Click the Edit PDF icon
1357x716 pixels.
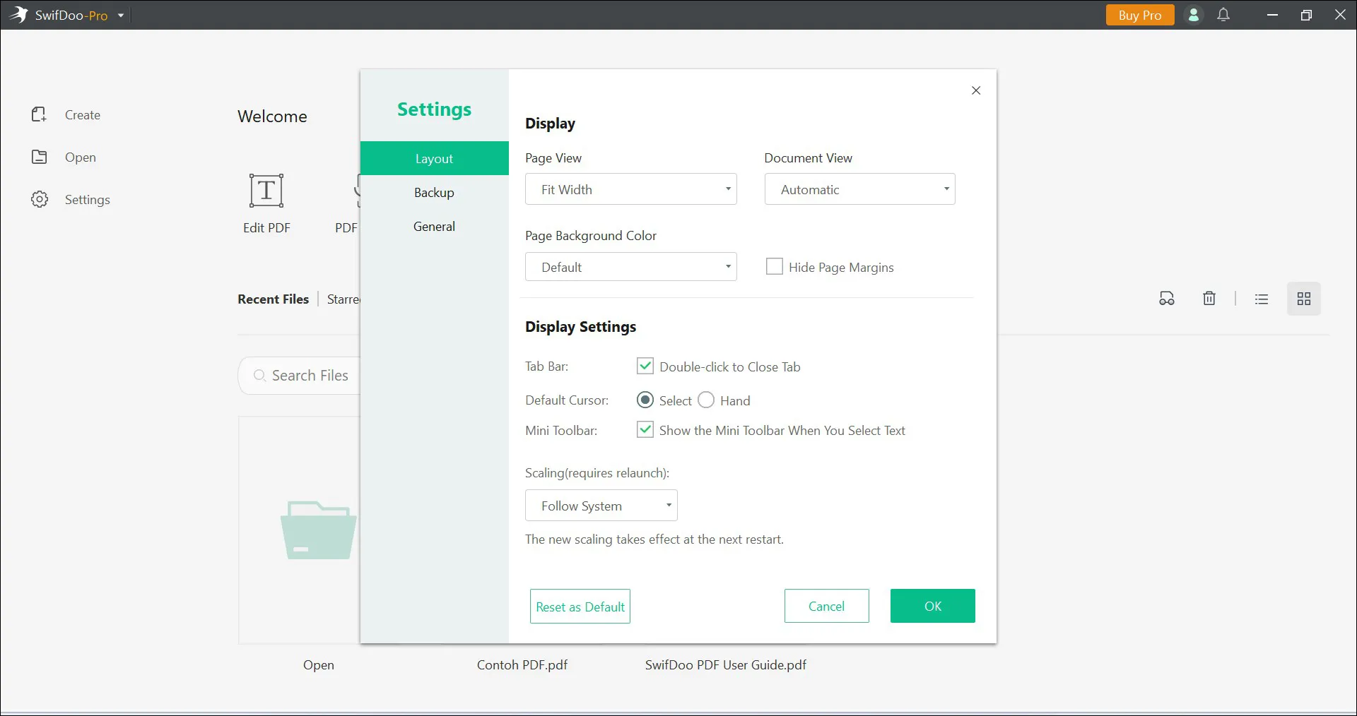[x=266, y=191]
